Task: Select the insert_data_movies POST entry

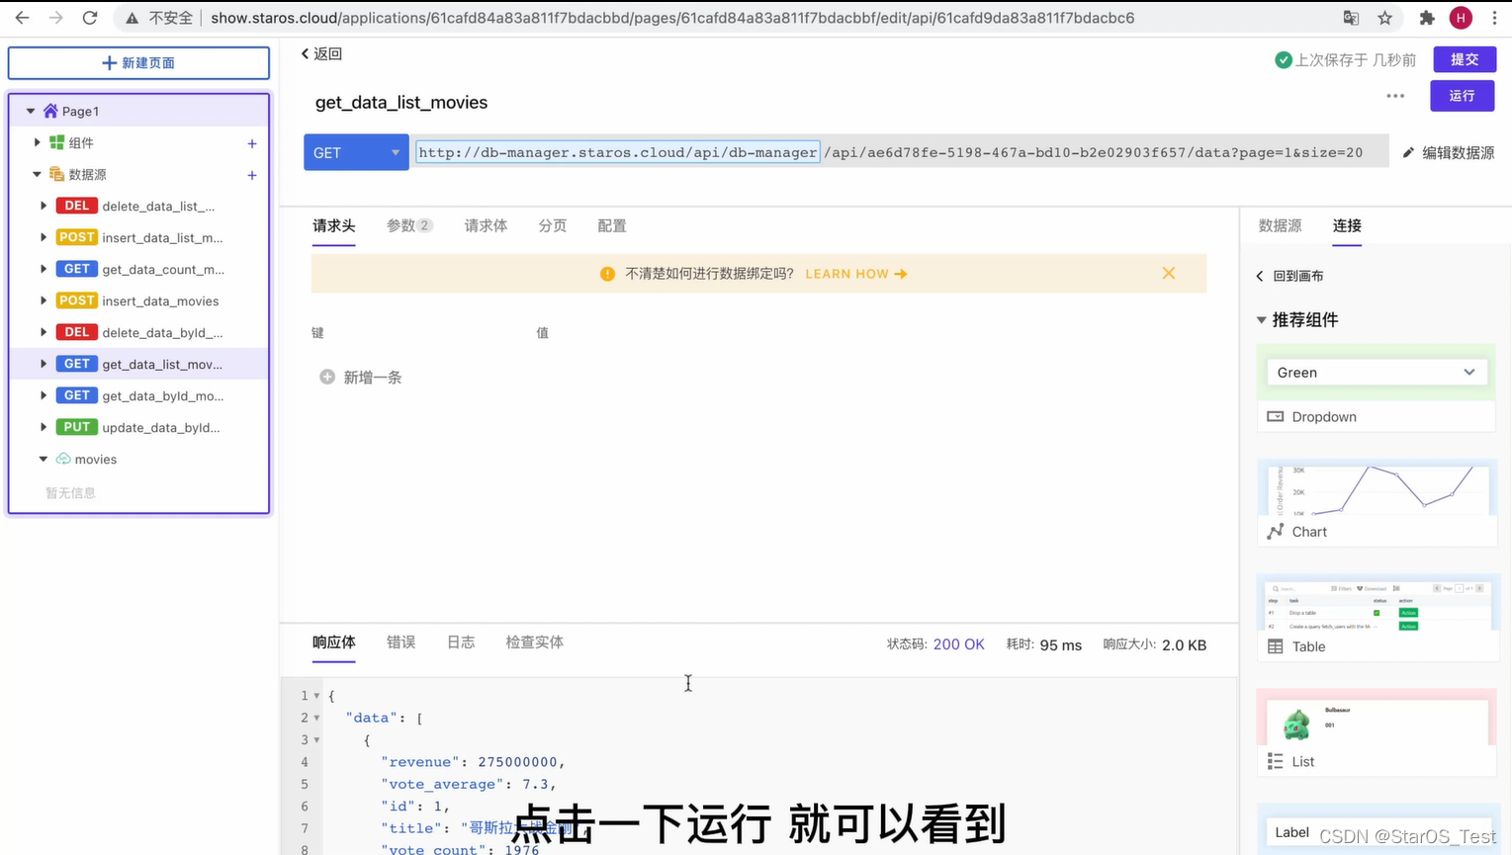Action: click(138, 300)
